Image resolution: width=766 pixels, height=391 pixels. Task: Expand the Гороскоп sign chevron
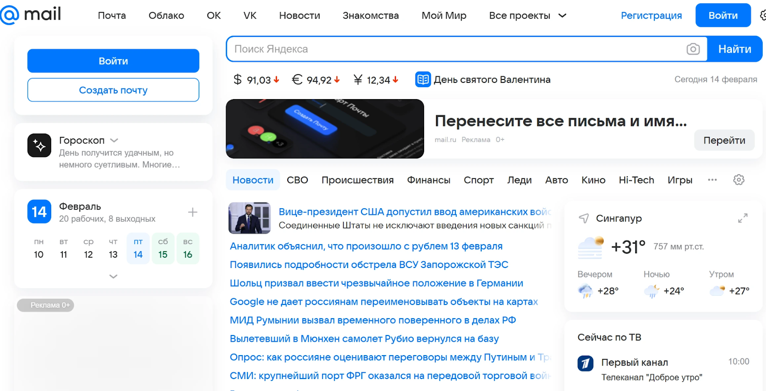[114, 140]
